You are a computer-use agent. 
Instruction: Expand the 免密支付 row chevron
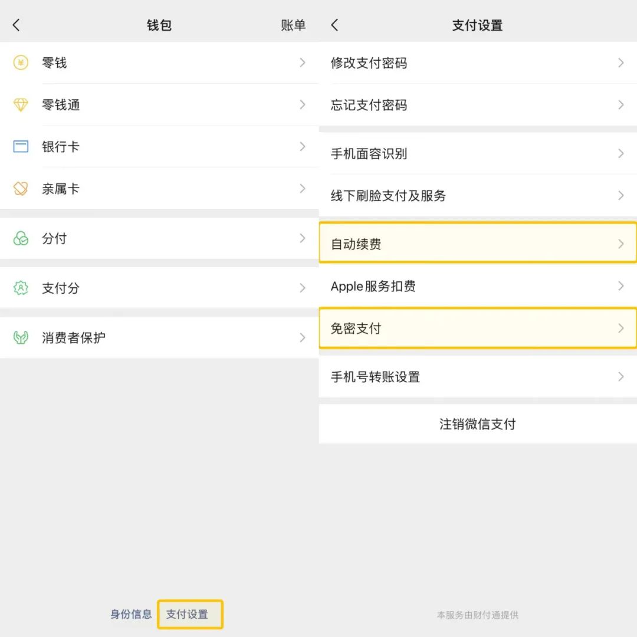click(x=621, y=329)
